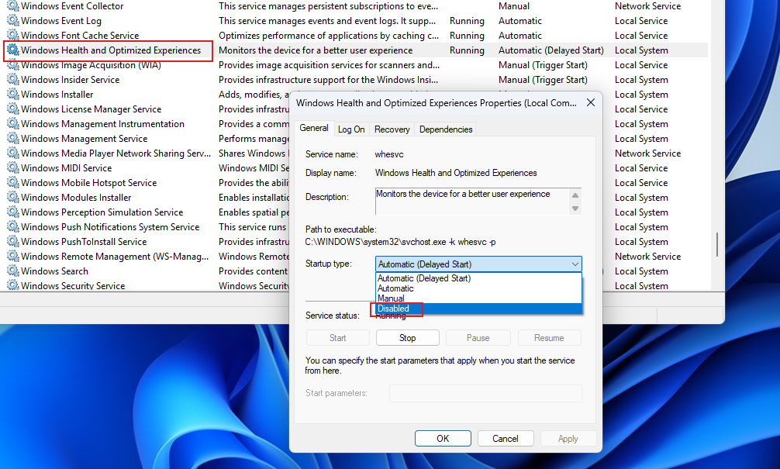The width and height of the screenshot is (780, 469).
Task: Click Network Service cell in Windows MIDI's neighbor Media Player row
Action: point(647,153)
